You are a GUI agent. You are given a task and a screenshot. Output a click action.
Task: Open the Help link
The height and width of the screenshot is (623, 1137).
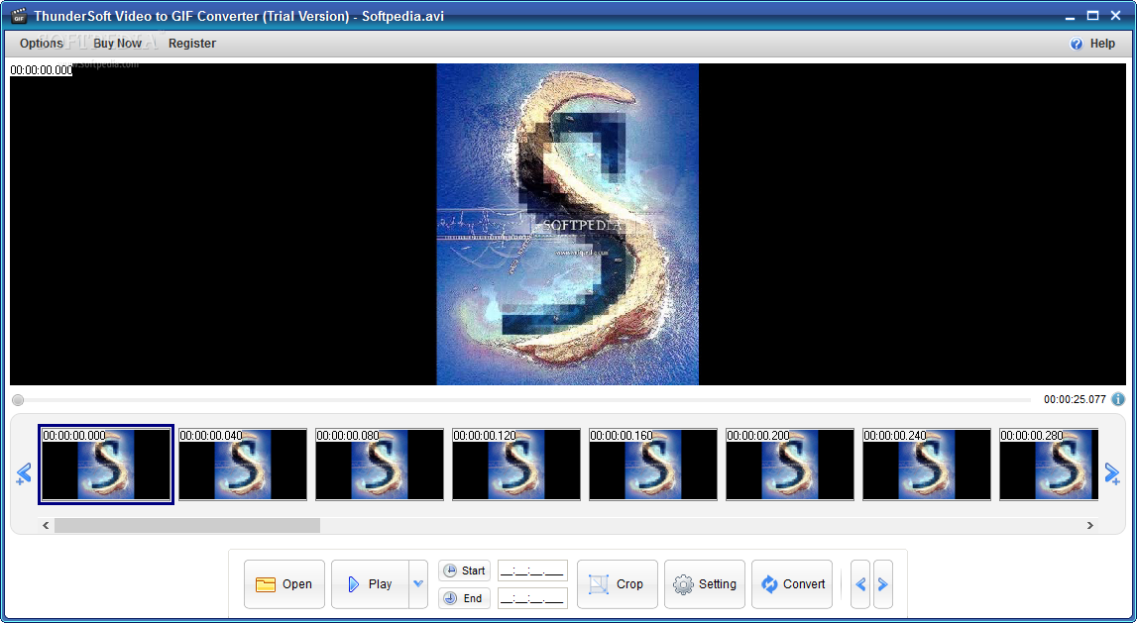(1092, 44)
